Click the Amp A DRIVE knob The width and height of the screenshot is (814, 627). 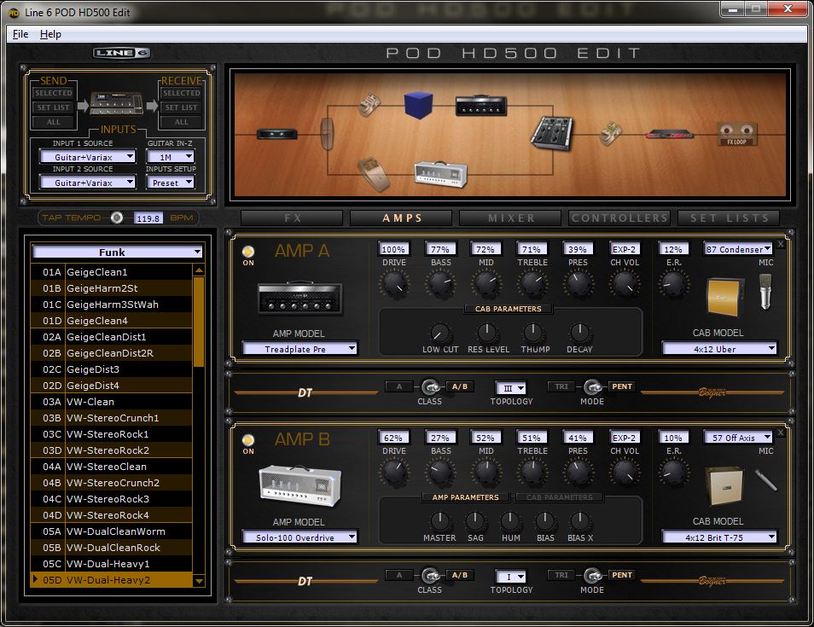pyautogui.click(x=394, y=285)
